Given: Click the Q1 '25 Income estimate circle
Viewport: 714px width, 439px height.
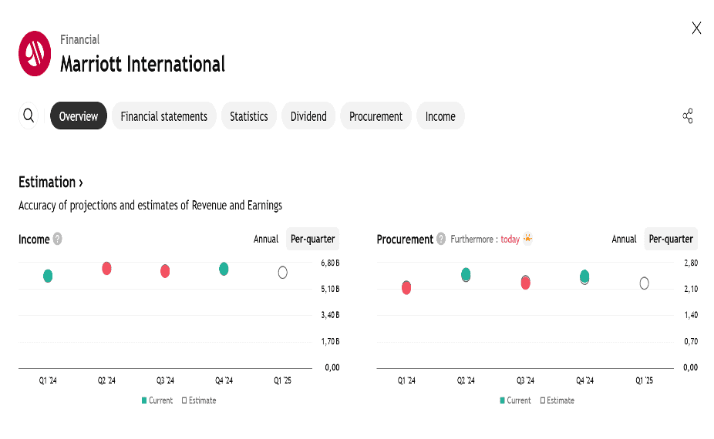Looking at the screenshot, I should point(283,273).
